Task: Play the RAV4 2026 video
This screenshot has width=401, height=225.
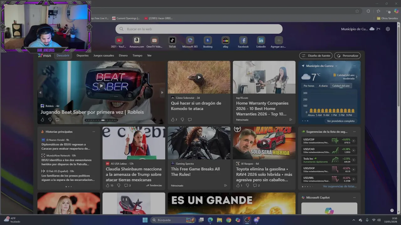Action: point(264,143)
